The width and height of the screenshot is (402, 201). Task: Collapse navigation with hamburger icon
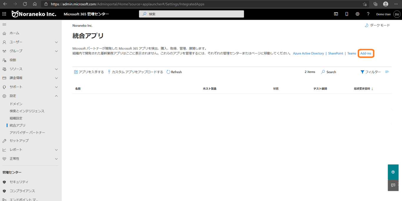(x=4, y=24)
